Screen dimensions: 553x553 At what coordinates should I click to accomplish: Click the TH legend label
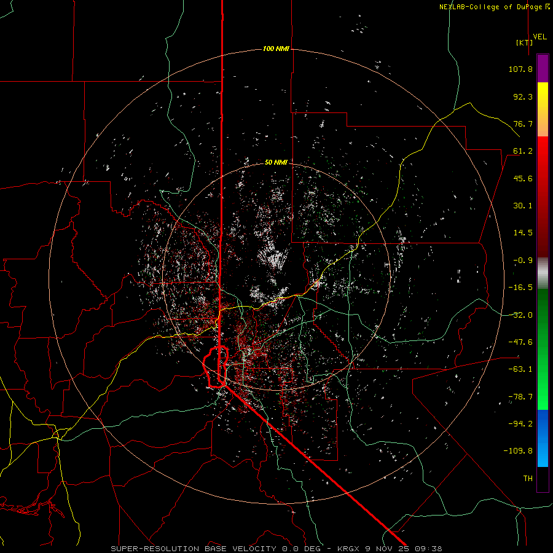tap(528, 479)
